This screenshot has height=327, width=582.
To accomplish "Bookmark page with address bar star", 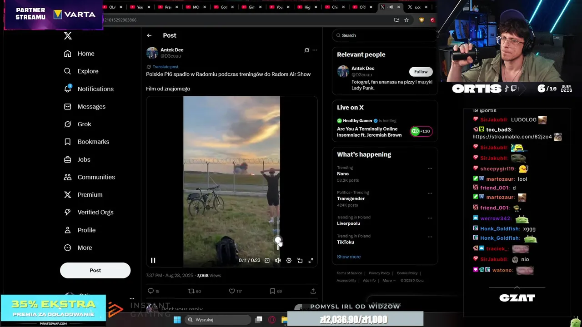I will [406, 20].
